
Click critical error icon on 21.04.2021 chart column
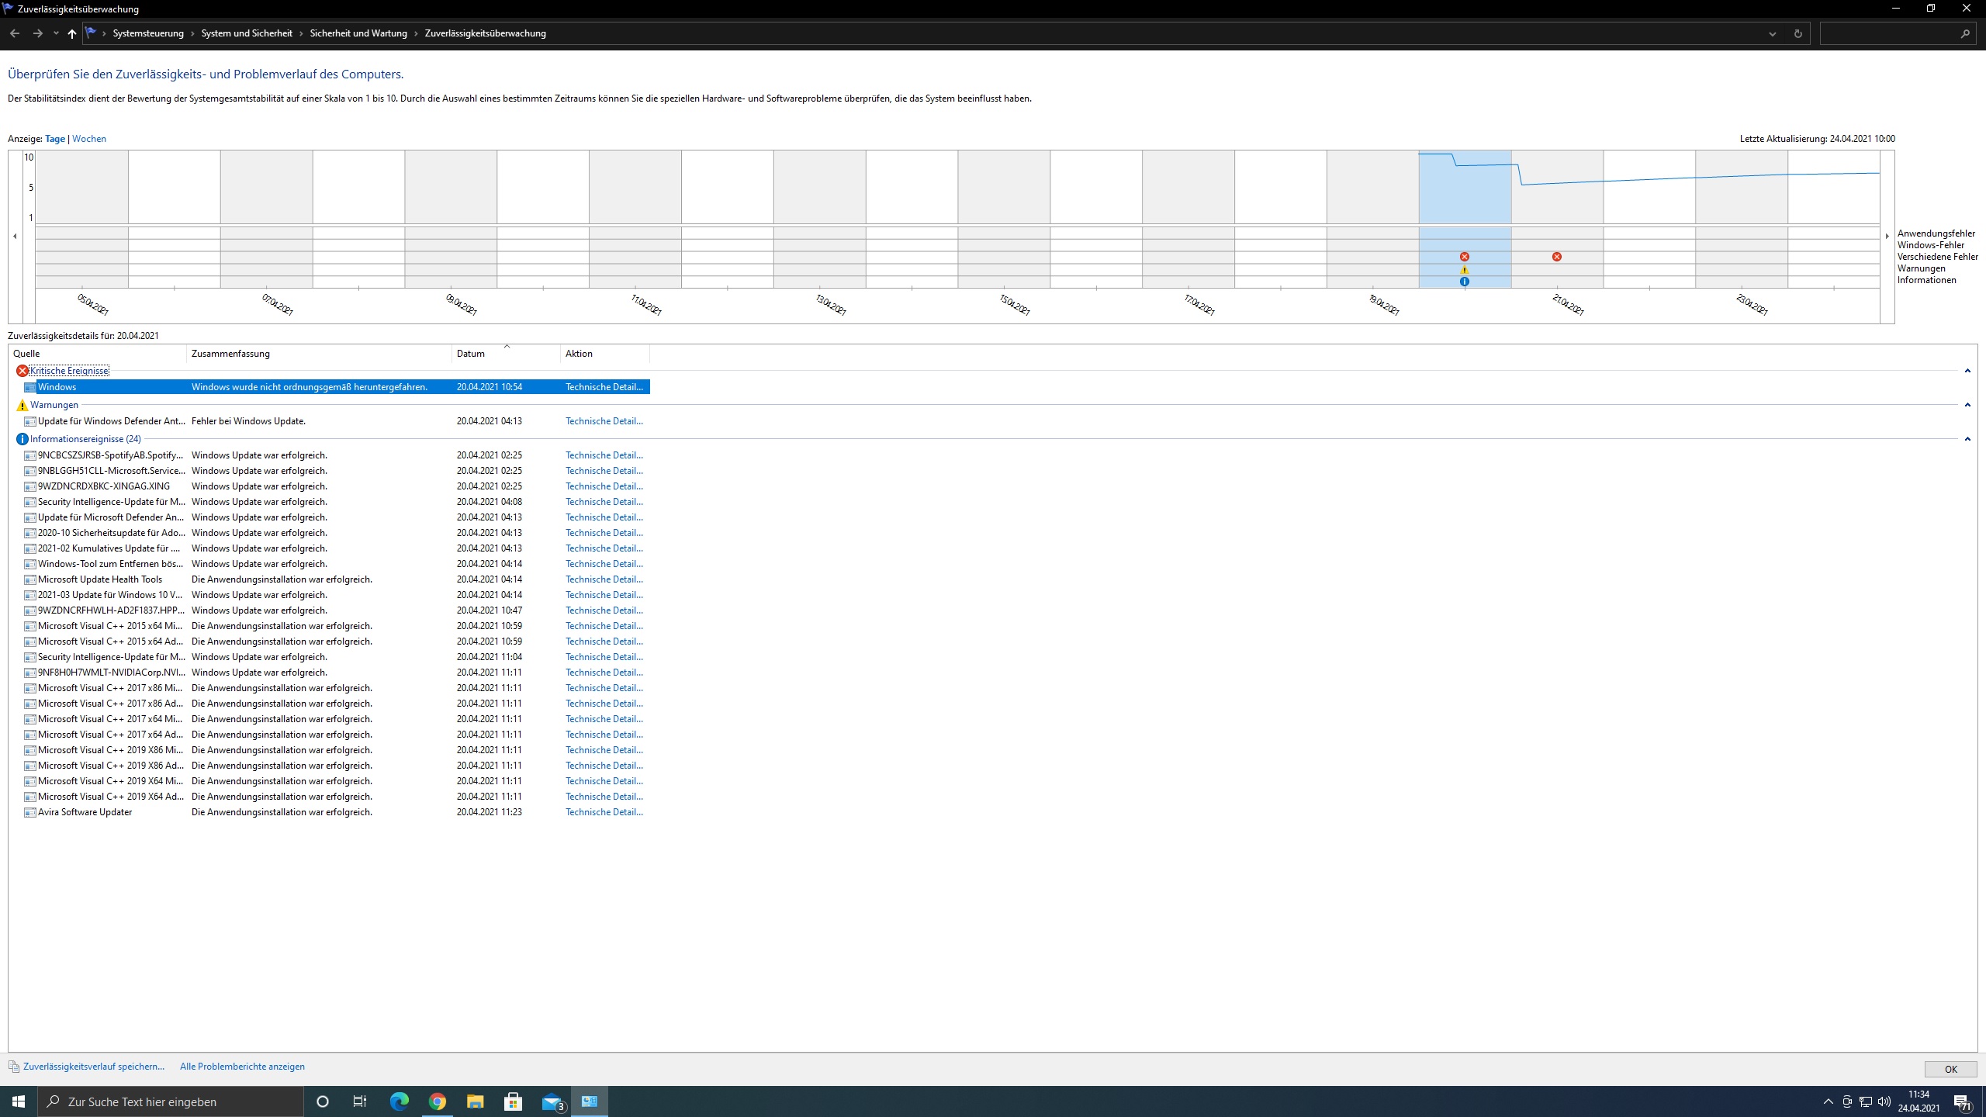1556,257
